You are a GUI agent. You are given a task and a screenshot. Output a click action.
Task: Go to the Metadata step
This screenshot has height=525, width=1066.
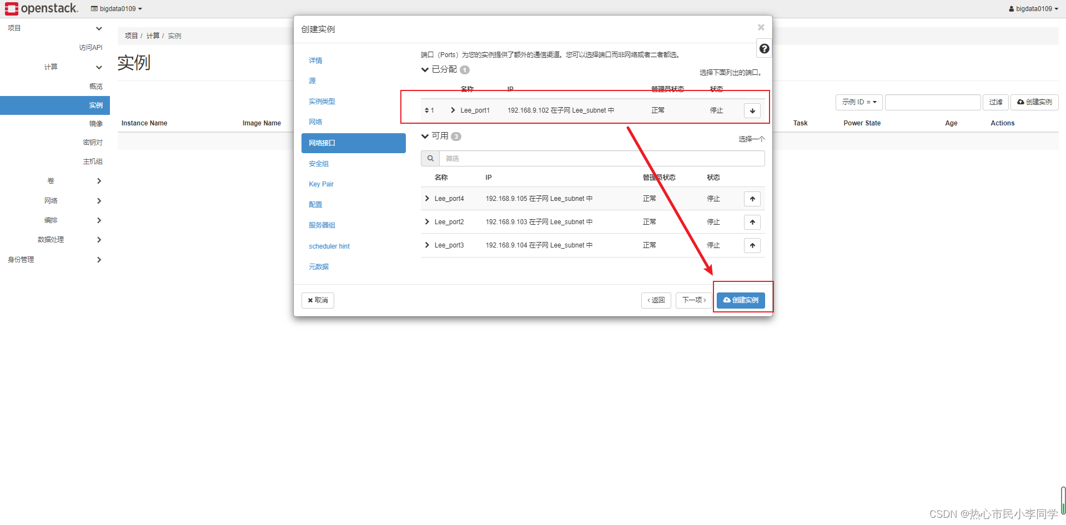319,267
